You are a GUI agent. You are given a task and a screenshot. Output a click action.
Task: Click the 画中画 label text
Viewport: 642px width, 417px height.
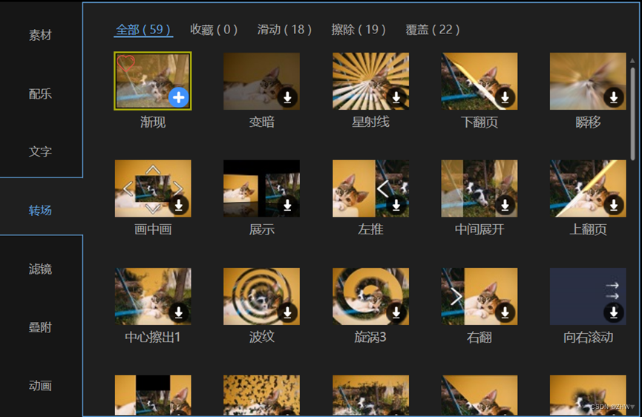click(x=153, y=229)
